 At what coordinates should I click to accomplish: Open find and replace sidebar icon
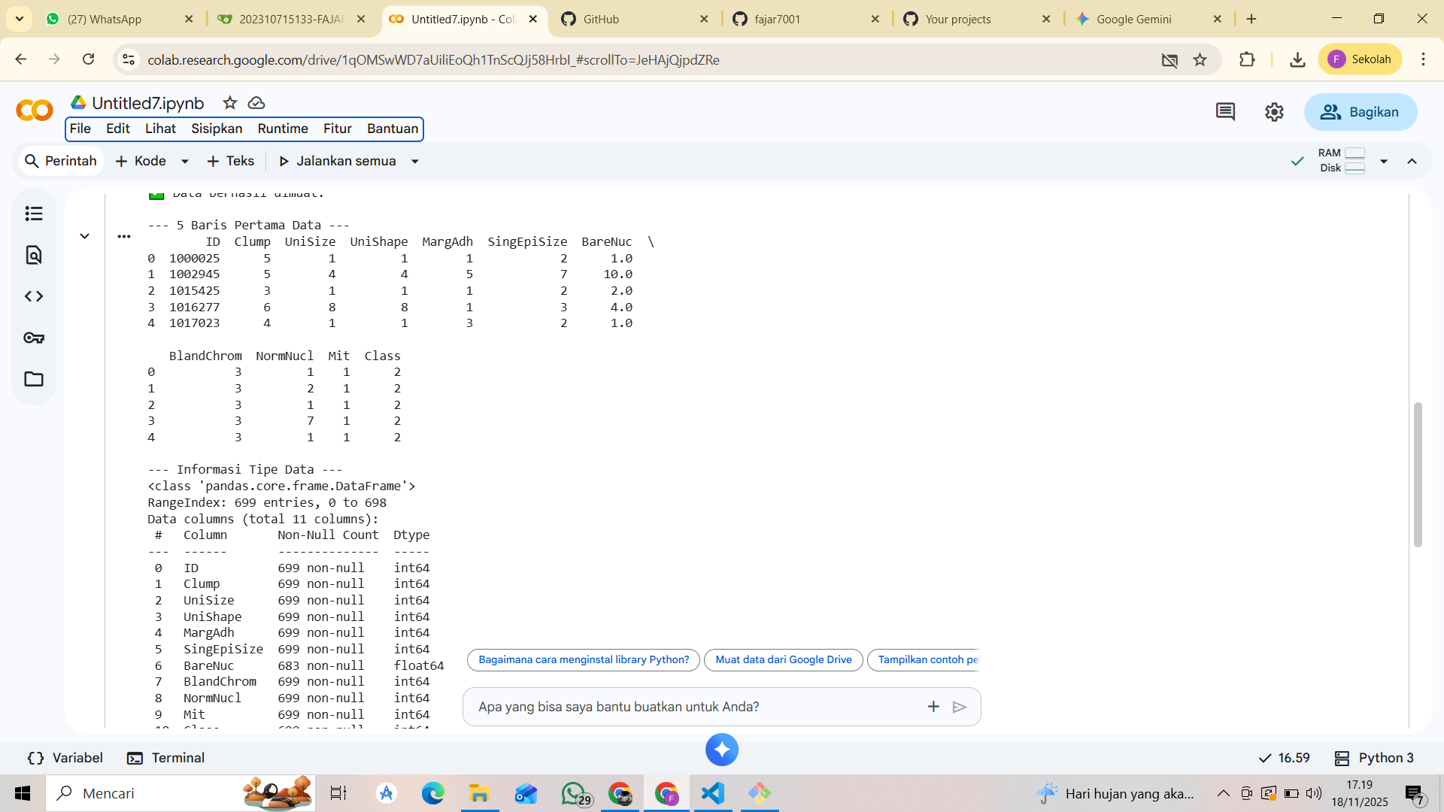tap(34, 256)
